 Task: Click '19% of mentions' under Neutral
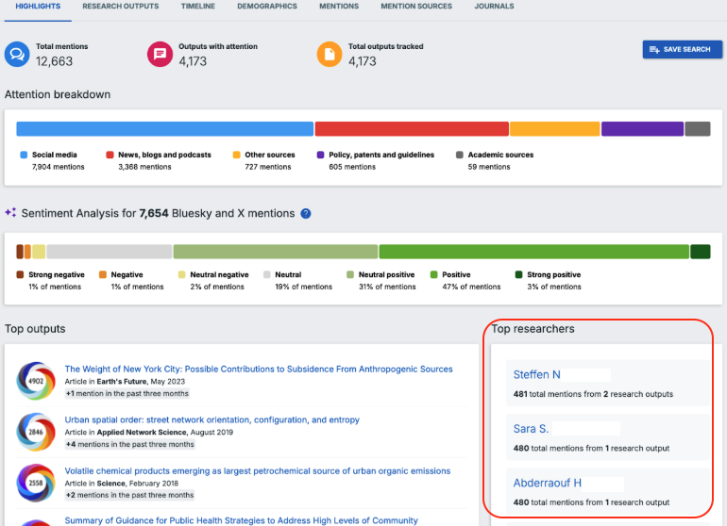click(304, 287)
